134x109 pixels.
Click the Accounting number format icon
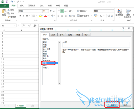[95, 16]
